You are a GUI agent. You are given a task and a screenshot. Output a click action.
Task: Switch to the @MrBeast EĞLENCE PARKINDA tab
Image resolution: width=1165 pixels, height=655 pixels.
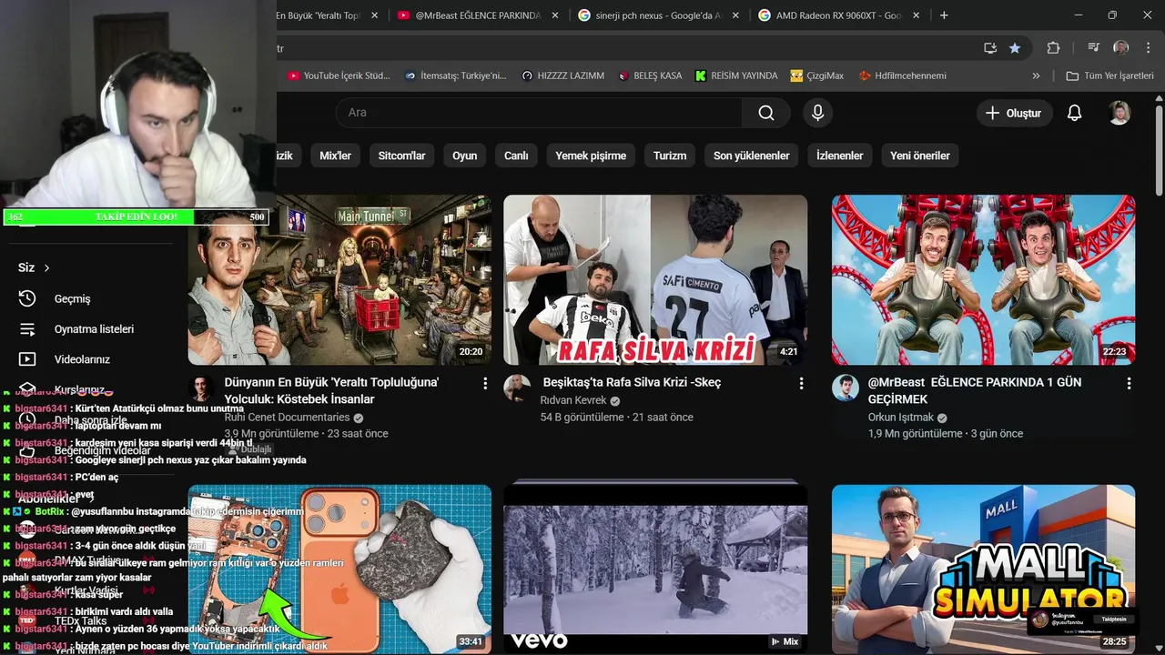pos(477,15)
